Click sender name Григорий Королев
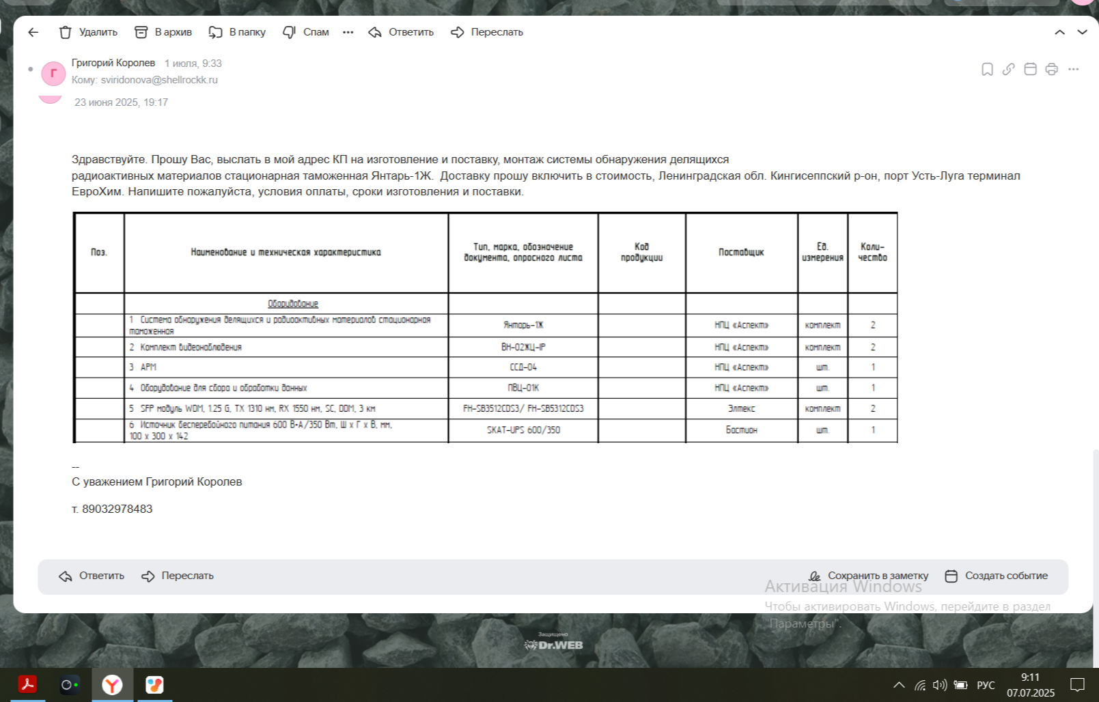The width and height of the screenshot is (1099, 702). click(113, 63)
